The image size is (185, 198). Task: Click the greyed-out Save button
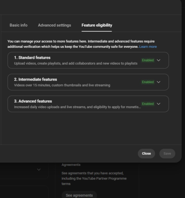click(x=167, y=154)
